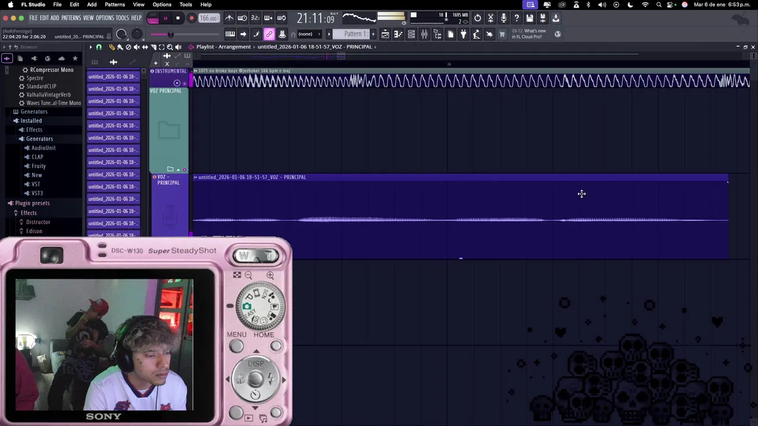This screenshot has width=758, height=426.
Task: Select the mute tool in playlist toolbar
Action: point(137,47)
